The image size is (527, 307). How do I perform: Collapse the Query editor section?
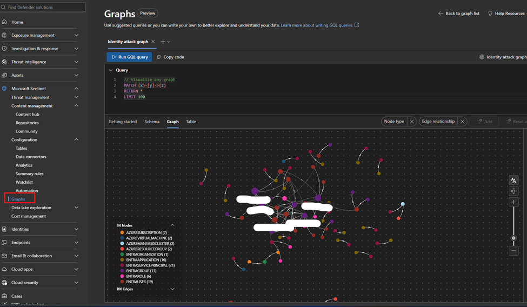pyautogui.click(x=110, y=70)
